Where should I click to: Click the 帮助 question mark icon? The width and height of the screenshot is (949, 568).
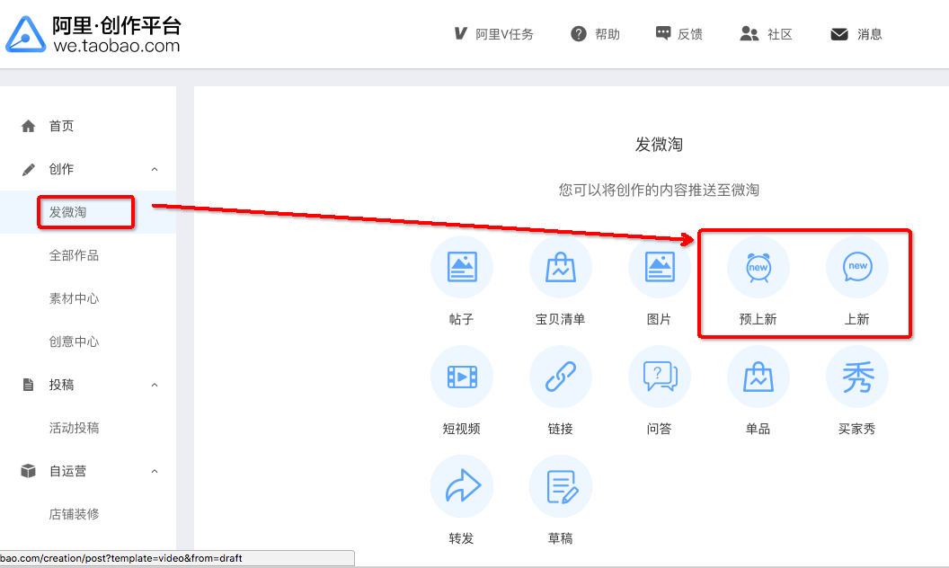tap(579, 34)
